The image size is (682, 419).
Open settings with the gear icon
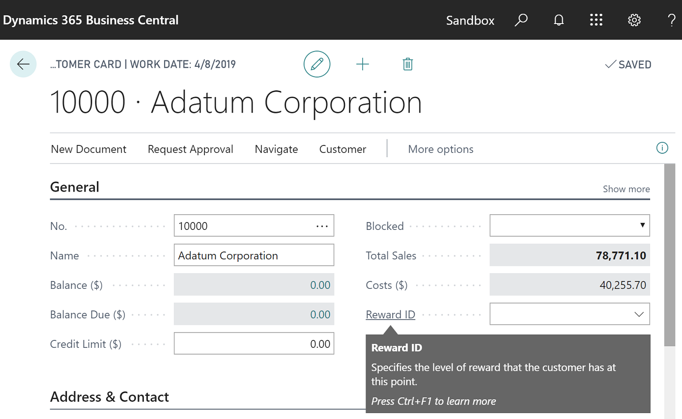(x=634, y=20)
